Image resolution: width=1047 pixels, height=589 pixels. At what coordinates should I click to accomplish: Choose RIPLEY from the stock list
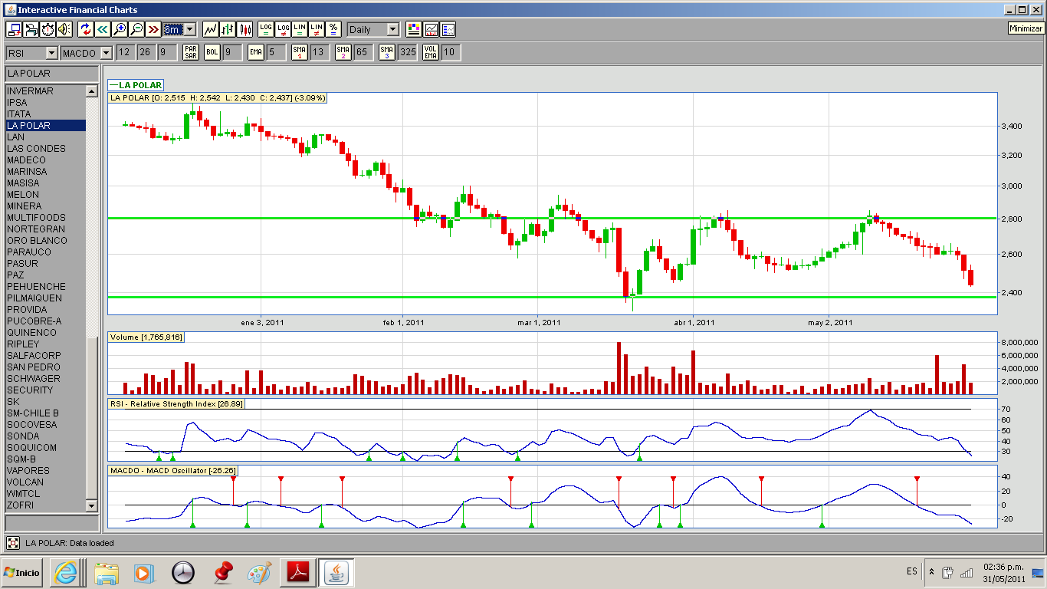click(23, 344)
